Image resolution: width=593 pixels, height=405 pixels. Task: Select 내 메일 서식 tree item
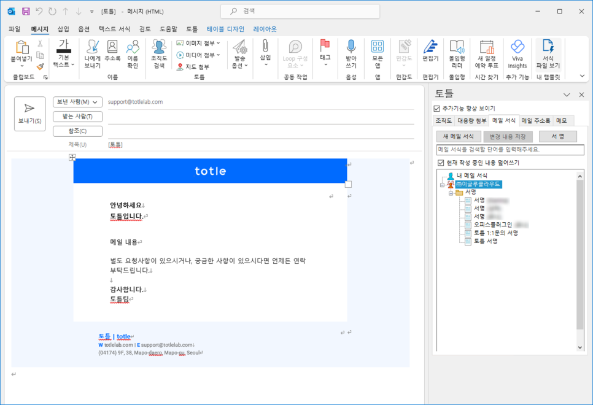click(471, 175)
